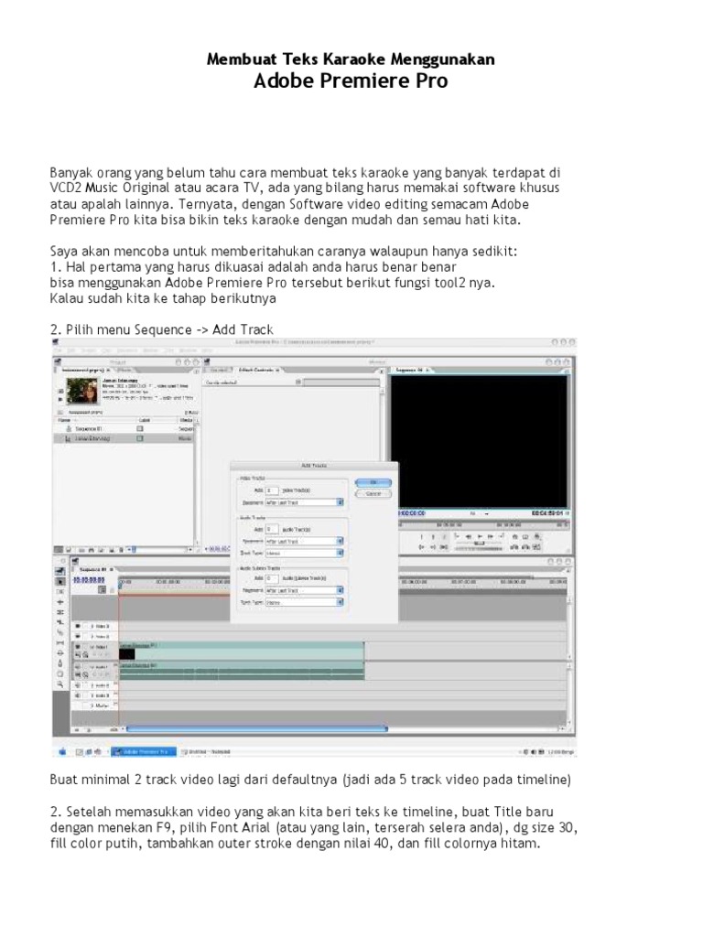This screenshot has height=937, width=703.
Task: Select the Project panel project tab
Action: pyautogui.click(x=83, y=370)
